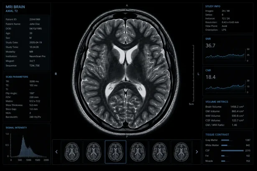Click the "VOLUME METRICS" heading
The image size is (257, 171).
[217, 102]
